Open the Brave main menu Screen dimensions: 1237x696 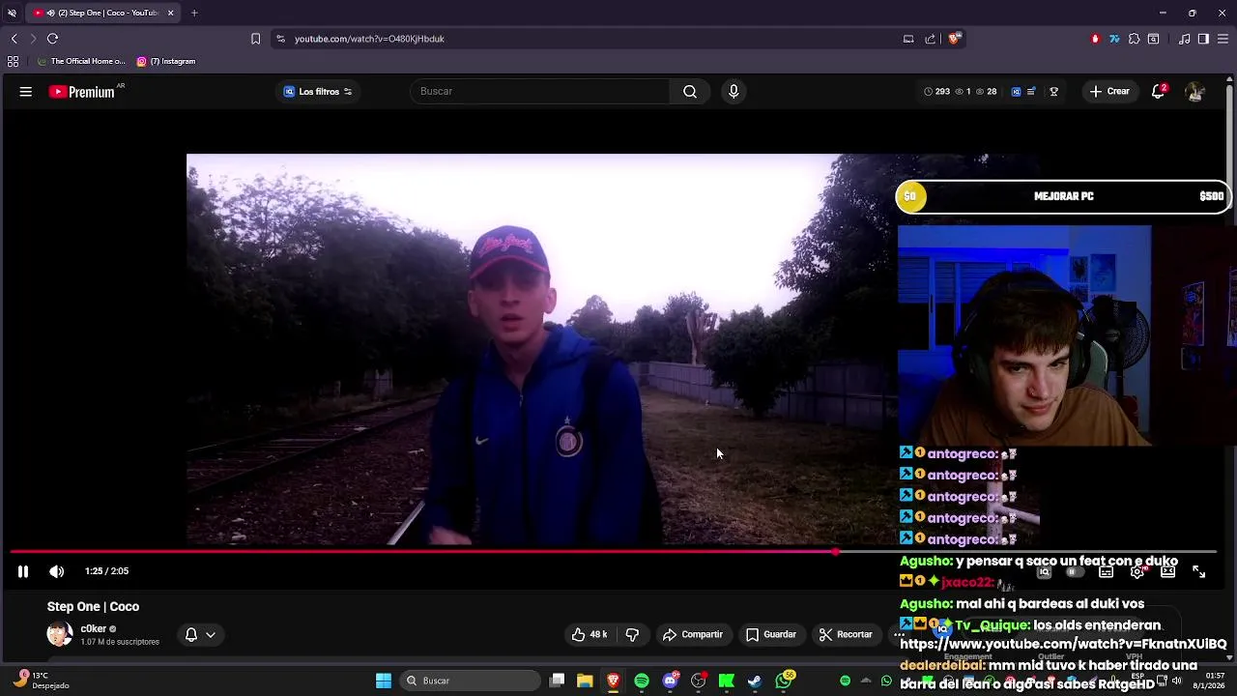pyautogui.click(x=1223, y=39)
